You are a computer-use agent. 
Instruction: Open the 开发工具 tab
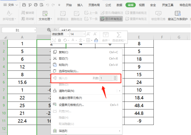[x=168, y=5]
